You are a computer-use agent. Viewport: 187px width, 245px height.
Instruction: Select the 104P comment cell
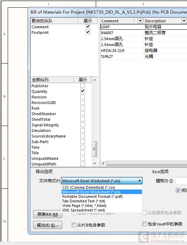click(122, 27)
